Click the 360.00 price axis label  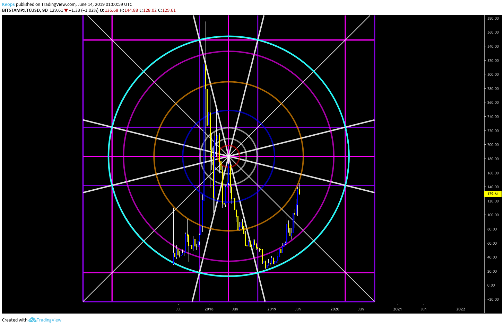click(493, 32)
